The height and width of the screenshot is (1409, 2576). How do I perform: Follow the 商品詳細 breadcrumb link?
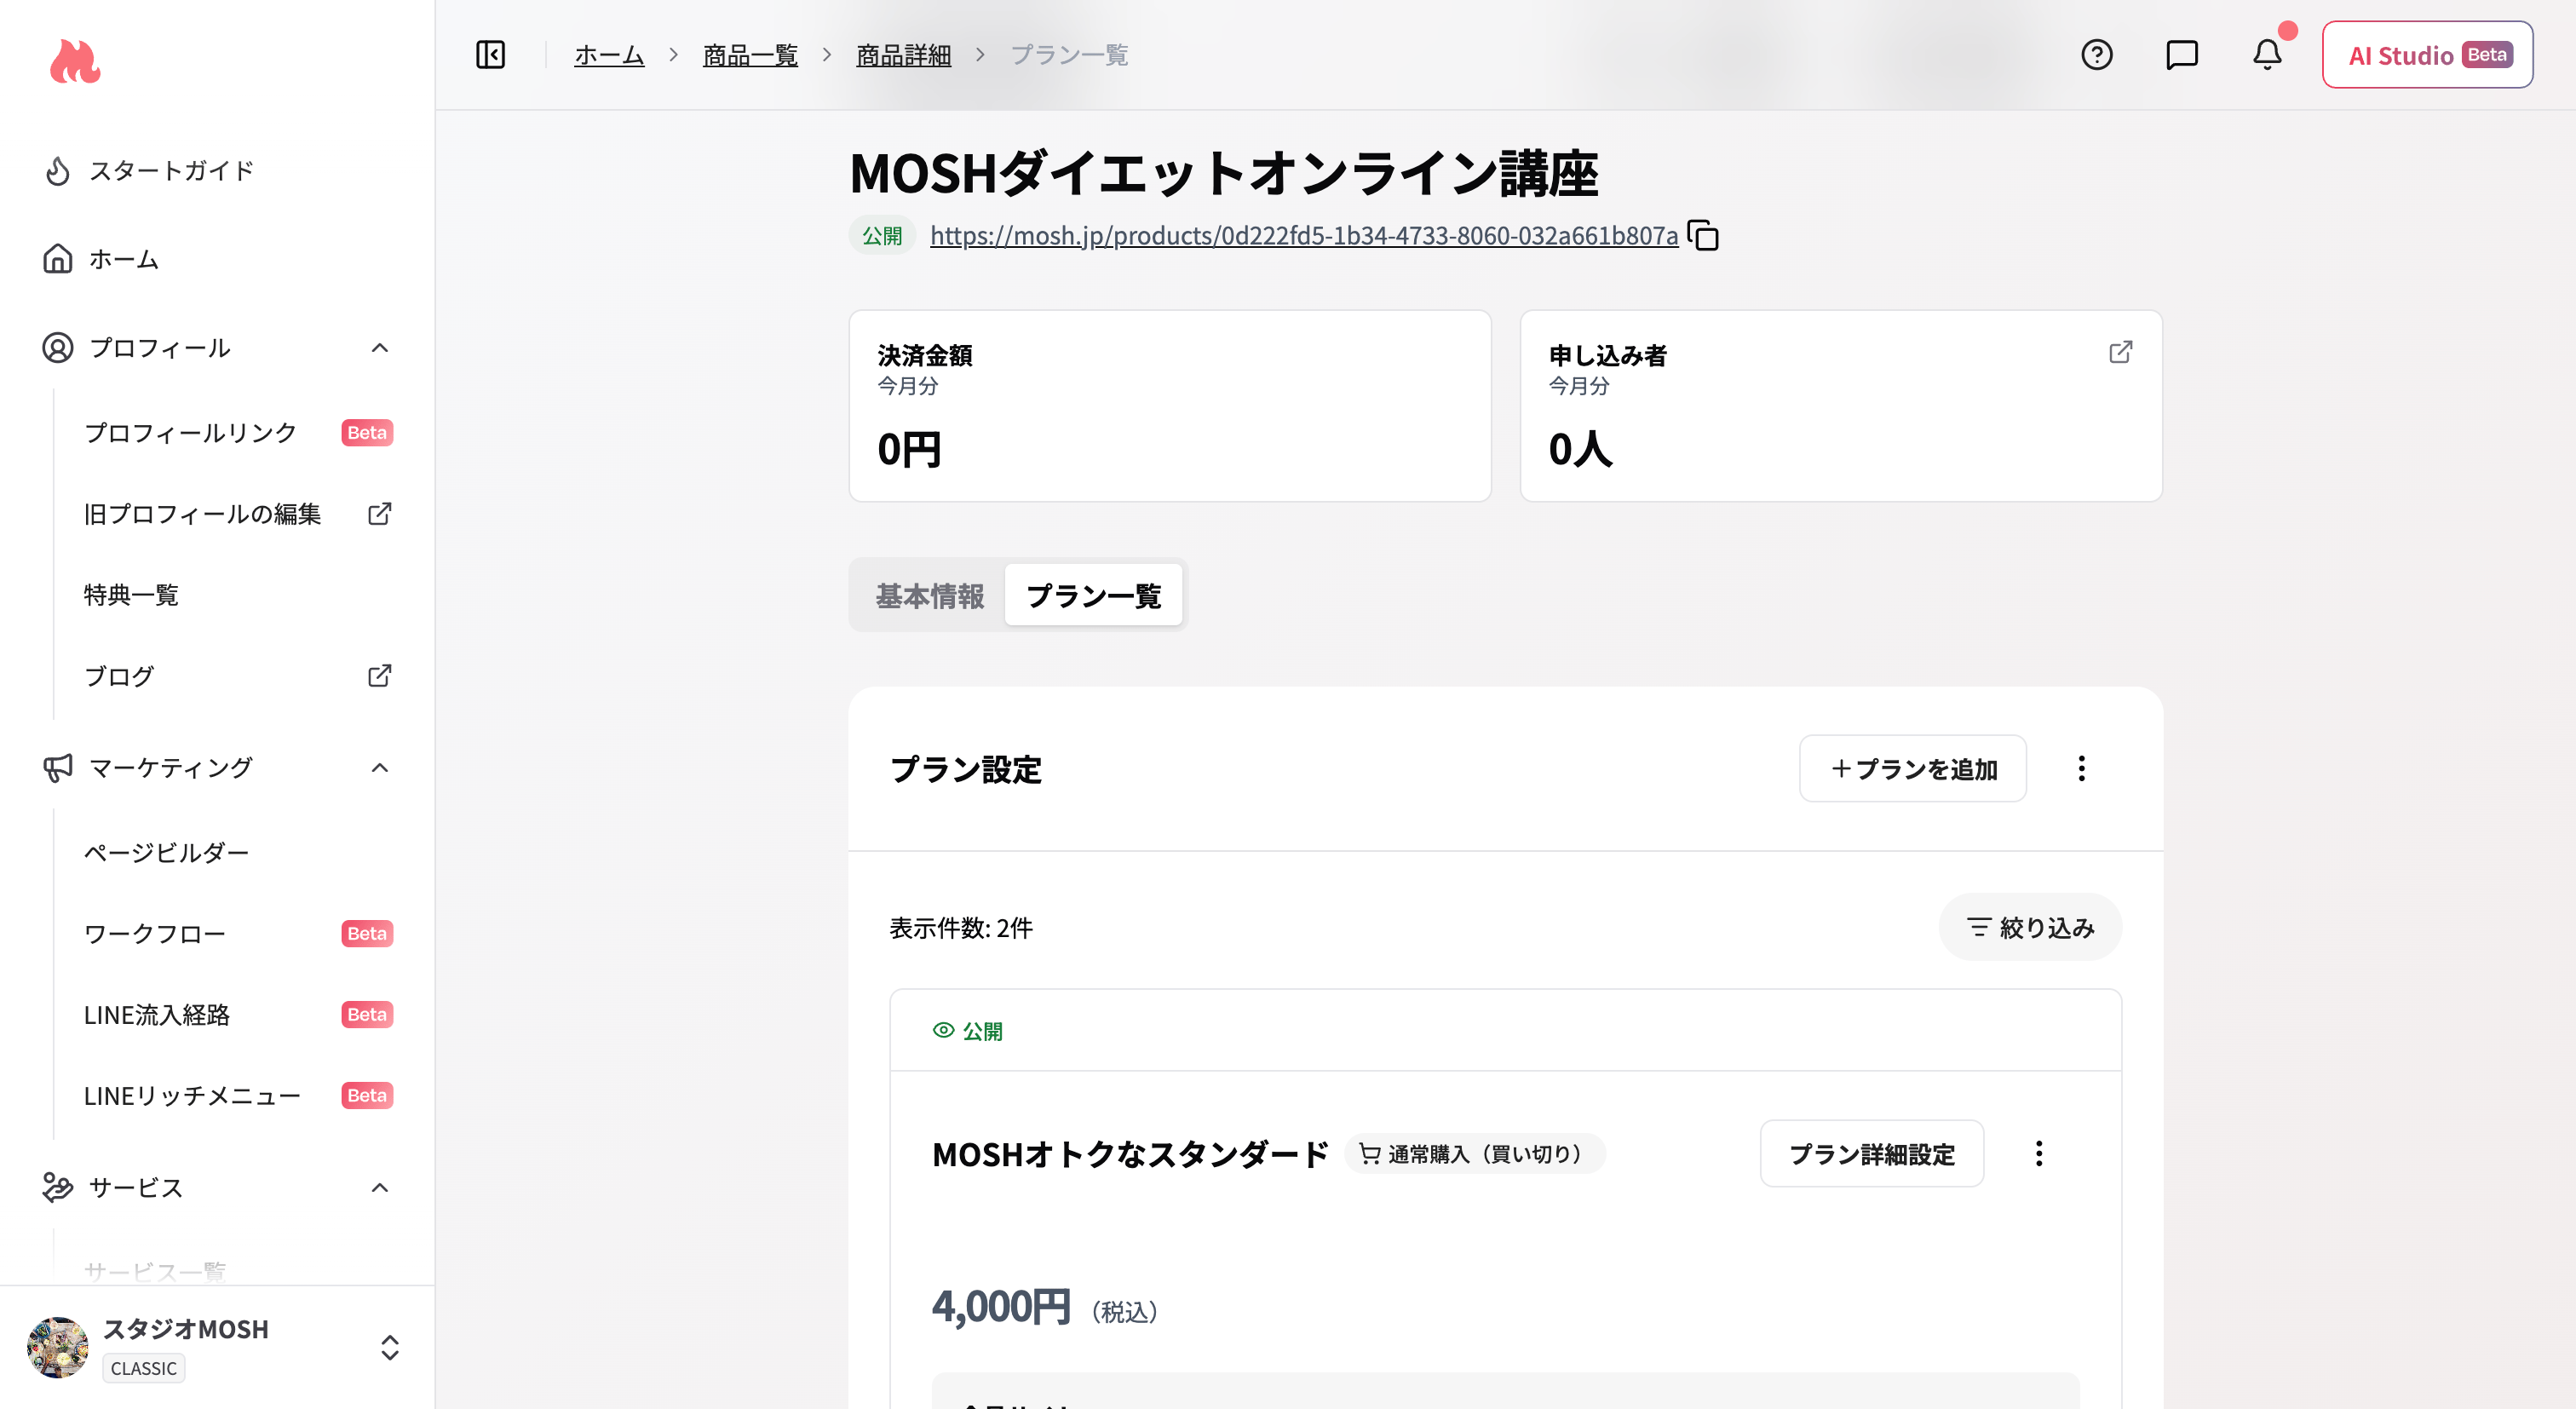tap(903, 55)
